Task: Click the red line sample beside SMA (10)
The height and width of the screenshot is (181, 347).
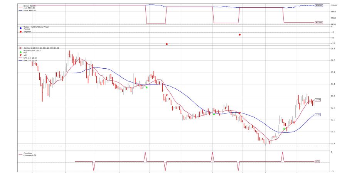Action: pyautogui.click(x=20, y=58)
